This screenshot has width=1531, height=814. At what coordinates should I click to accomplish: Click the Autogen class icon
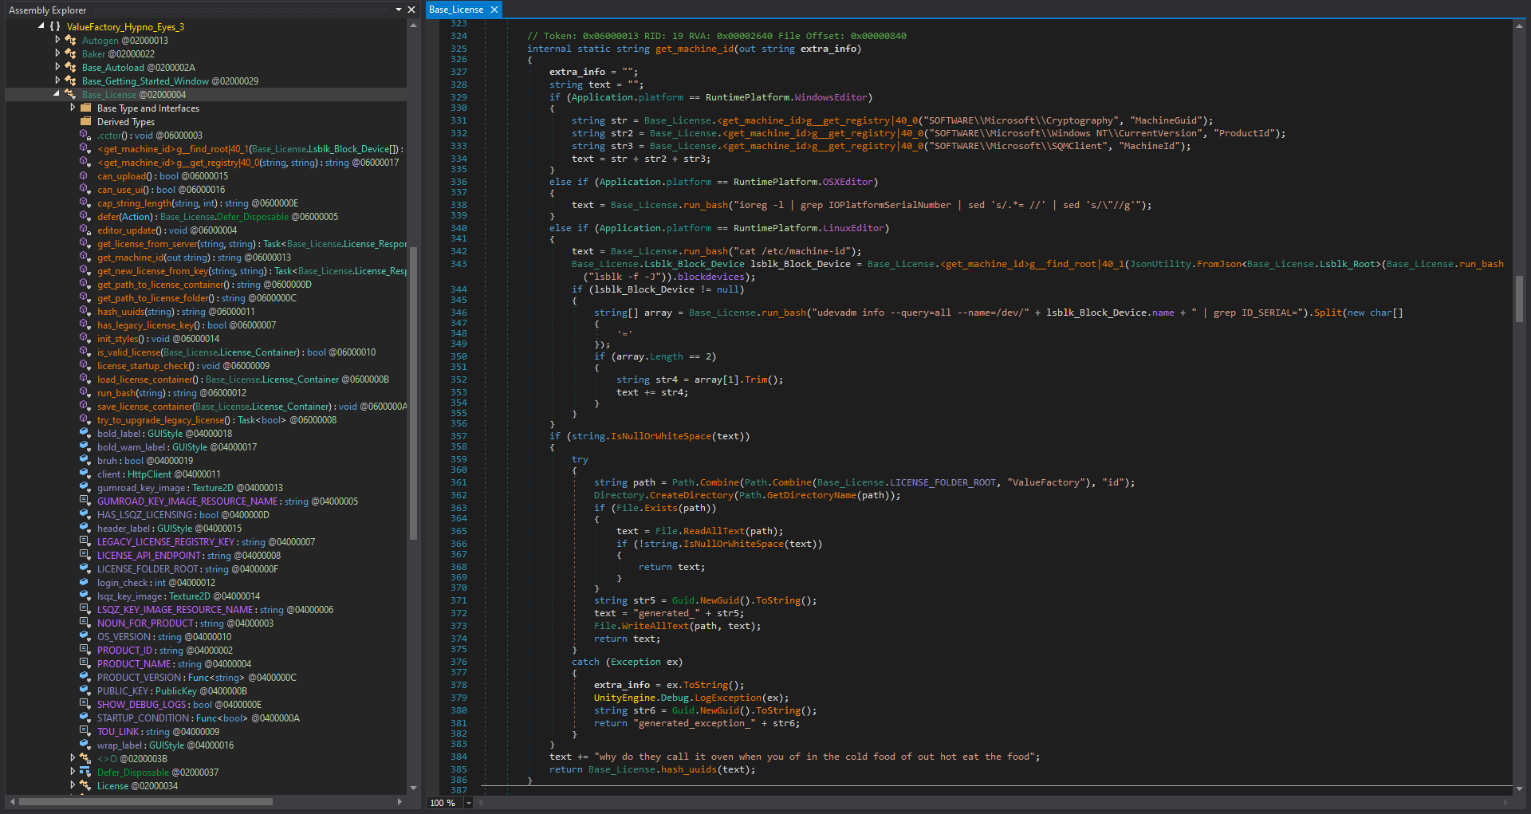pos(71,40)
